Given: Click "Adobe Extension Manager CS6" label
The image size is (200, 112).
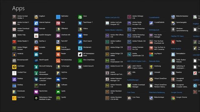Looking at the screenshot, I should pyautogui.click(x=116, y=80).
